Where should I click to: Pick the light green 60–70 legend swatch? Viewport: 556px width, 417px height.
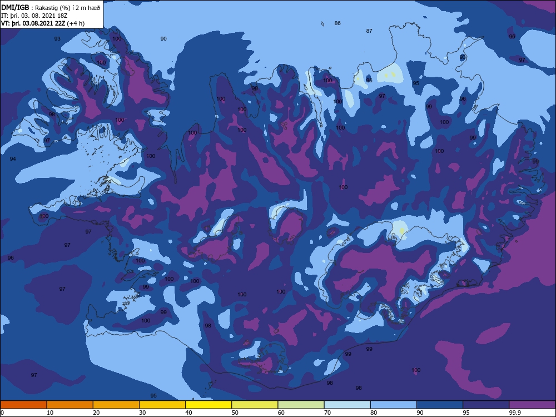[301, 405]
